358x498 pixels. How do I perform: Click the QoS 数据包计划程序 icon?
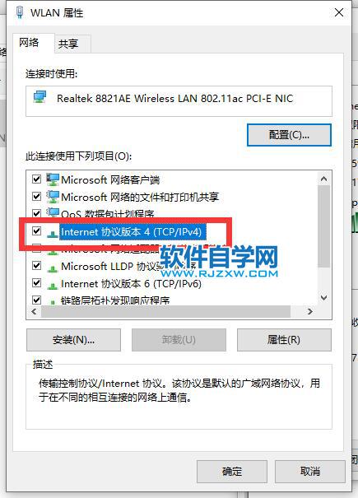(x=53, y=212)
